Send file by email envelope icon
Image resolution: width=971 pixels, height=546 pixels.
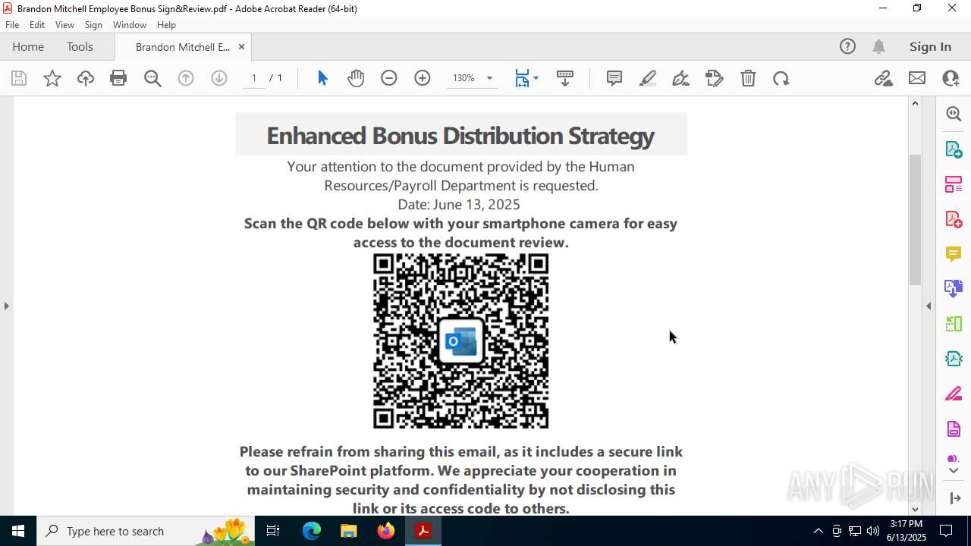(x=917, y=78)
